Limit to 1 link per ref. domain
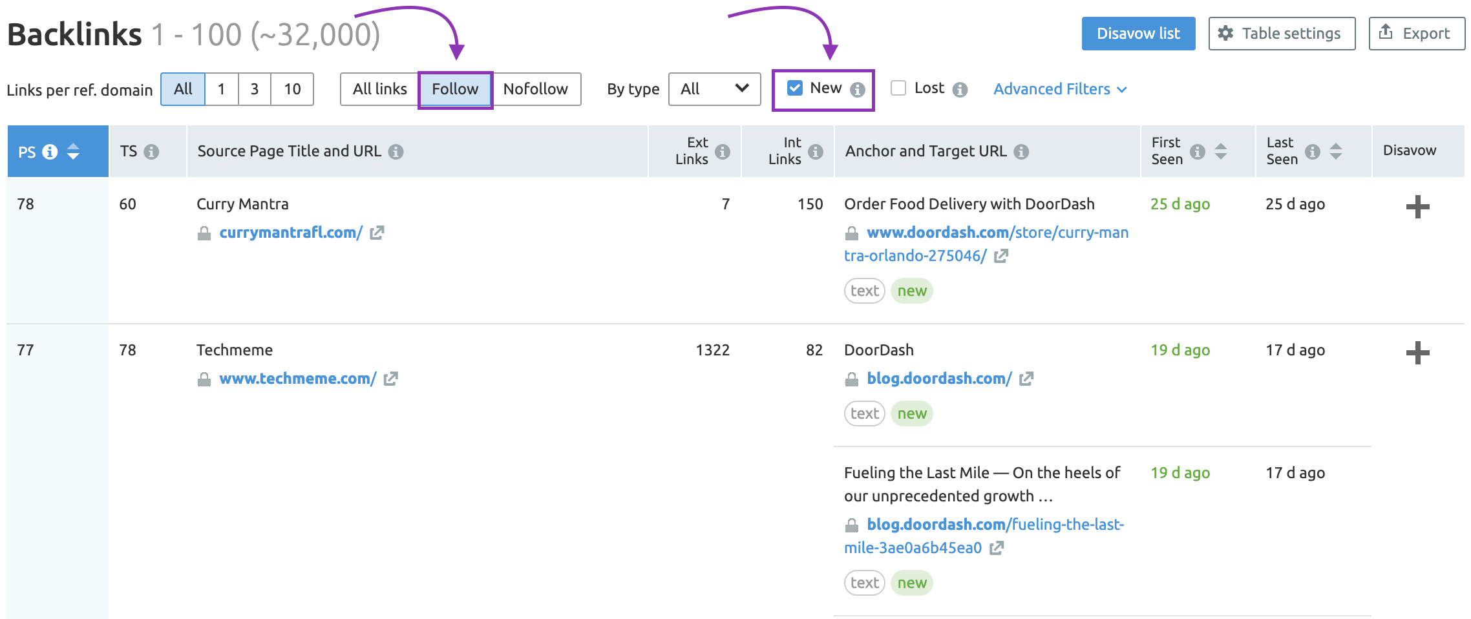 coord(222,89)
